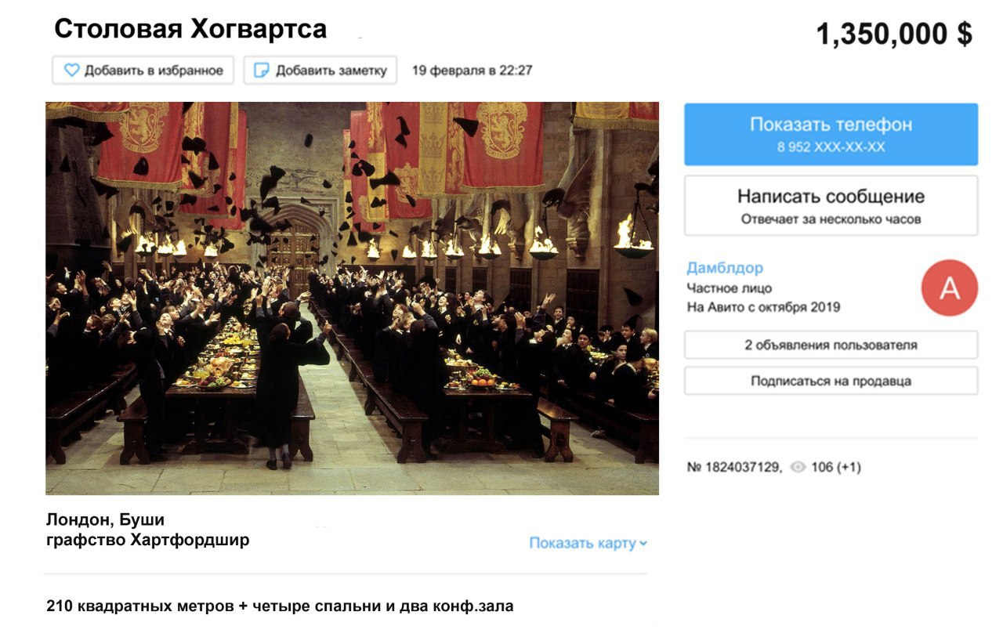The image size is (1003, 644).
Task: Click the note icon beside Добавить заметку
Action: (x=262, y=71)
